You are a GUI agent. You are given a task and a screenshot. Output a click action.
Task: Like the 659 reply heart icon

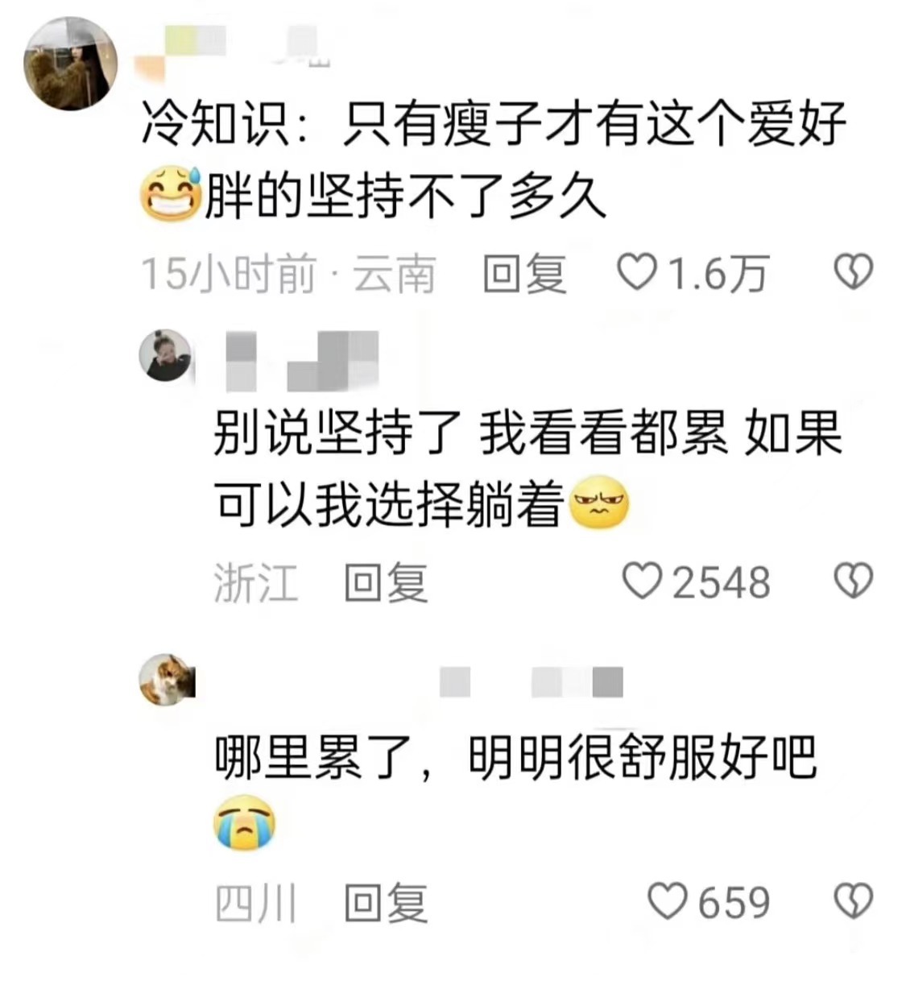coord(668,901)
